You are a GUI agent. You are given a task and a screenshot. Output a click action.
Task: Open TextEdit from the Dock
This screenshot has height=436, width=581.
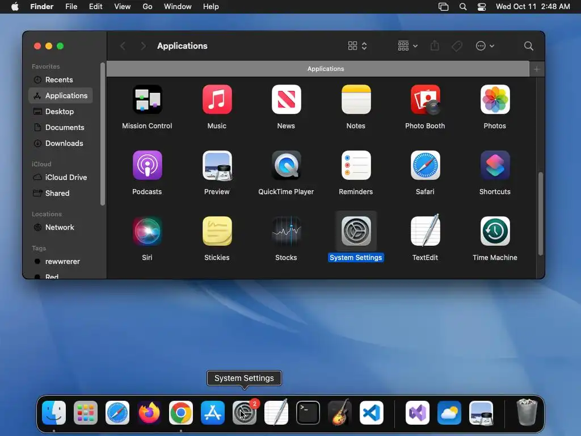pos(276,413)
